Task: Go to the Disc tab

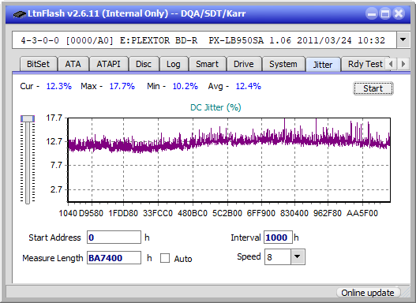Action: click(144, 64)
